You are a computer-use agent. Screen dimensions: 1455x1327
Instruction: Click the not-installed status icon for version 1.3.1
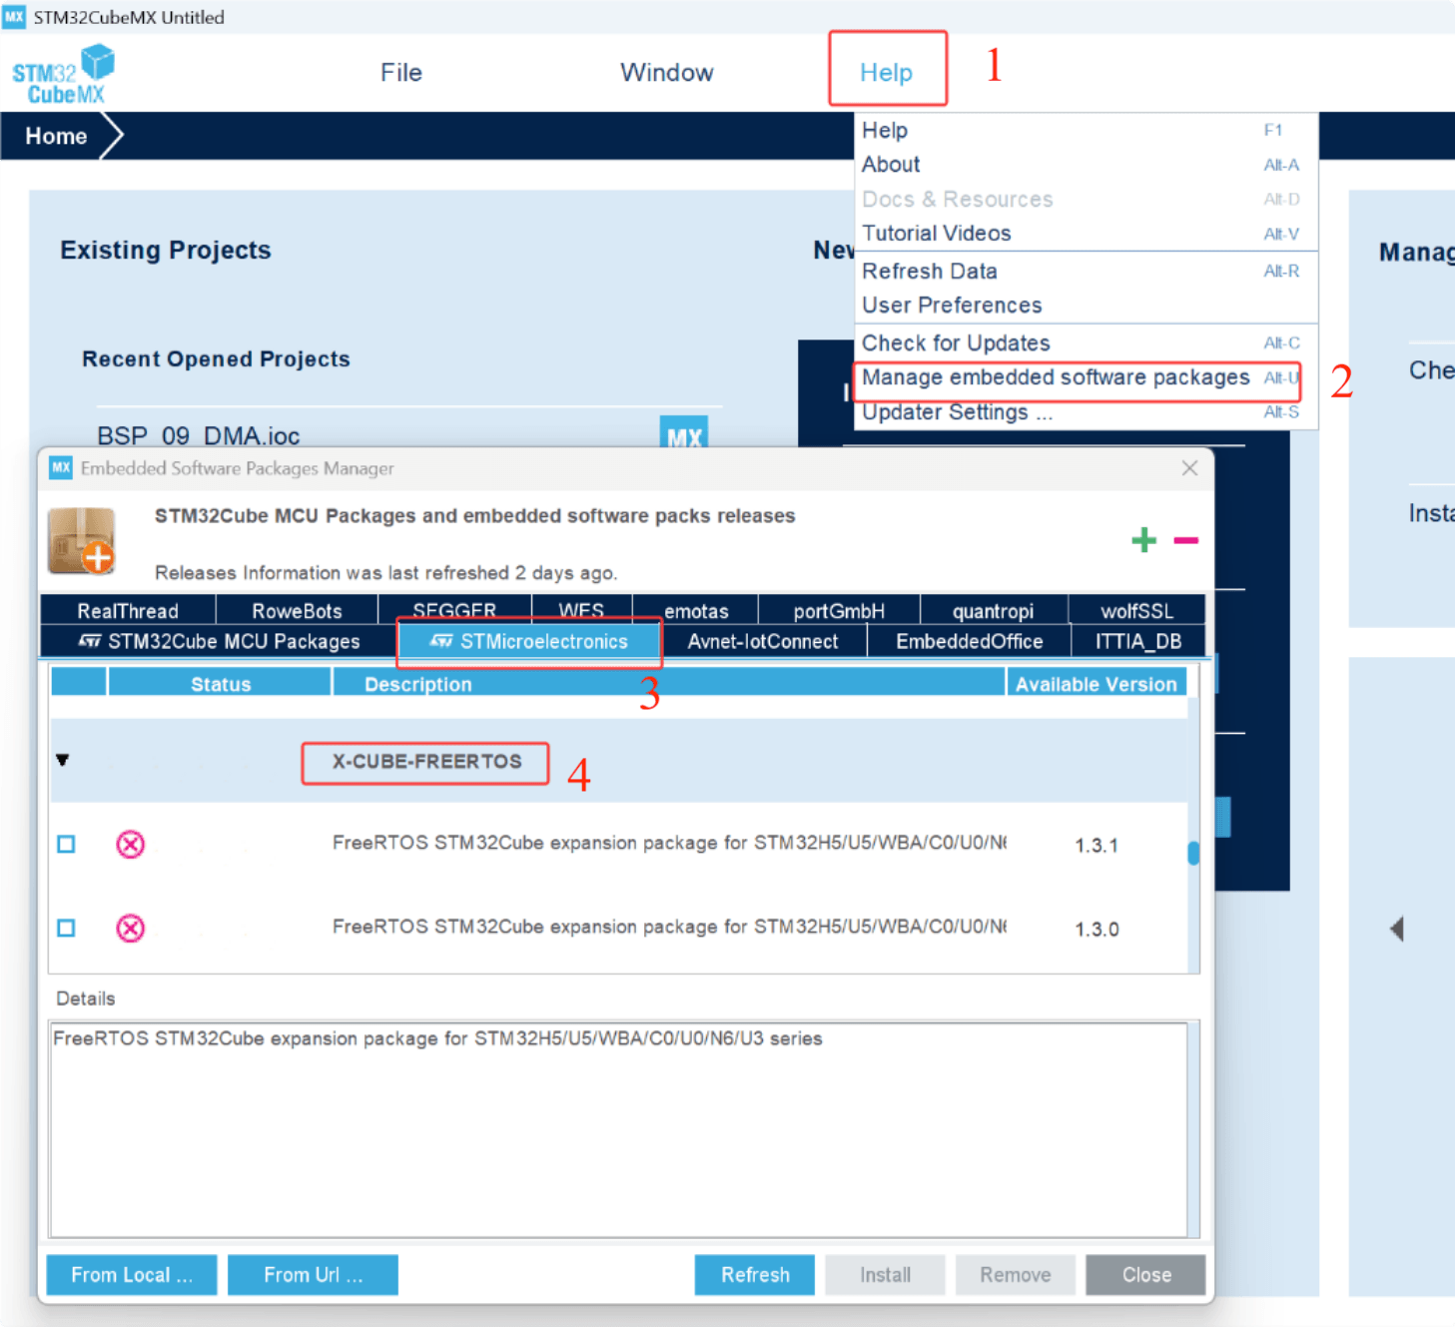(x=130, y=845)
